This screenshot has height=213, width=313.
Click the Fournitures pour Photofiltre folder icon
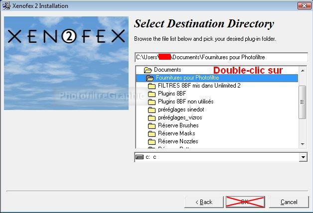pyautogui.click(x=150, y=78)
